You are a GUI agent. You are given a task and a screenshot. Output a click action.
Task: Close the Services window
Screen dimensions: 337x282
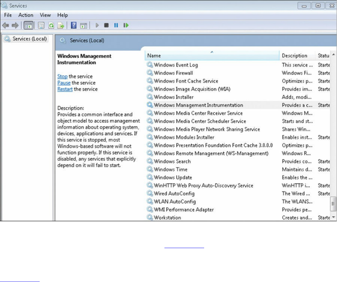pos(332,5)
